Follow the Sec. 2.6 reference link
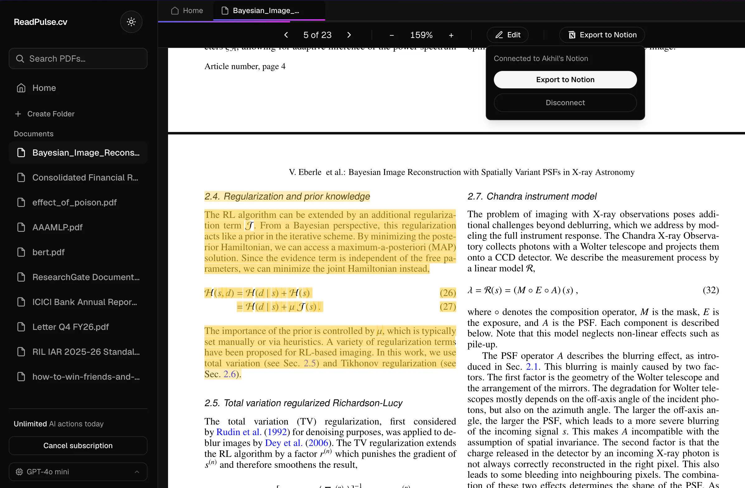 229,374
